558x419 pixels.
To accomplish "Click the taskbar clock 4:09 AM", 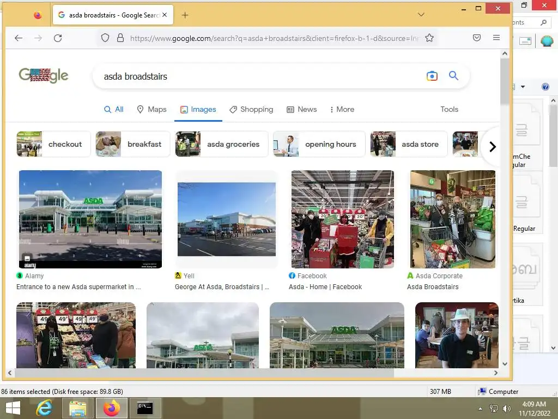I will [534, 409].
